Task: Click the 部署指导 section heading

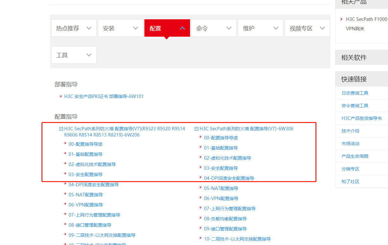Action: (x=66, y=84)
